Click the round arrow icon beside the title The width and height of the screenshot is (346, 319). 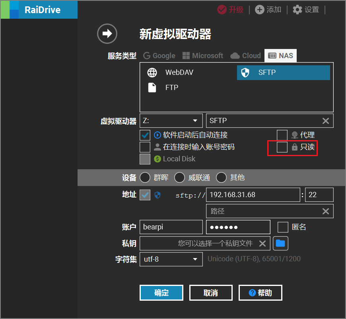[x=107, y=33]
